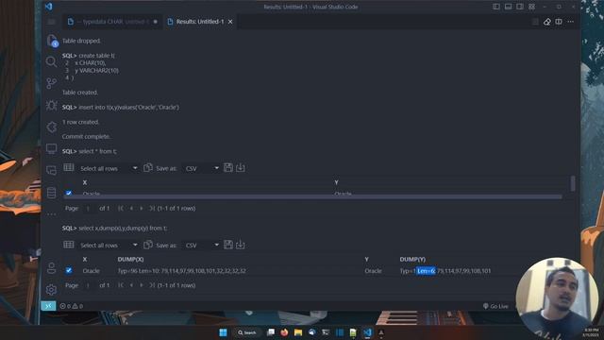Copy rows of the dump result set
This screenshot has width=604, height=340.
147,245
